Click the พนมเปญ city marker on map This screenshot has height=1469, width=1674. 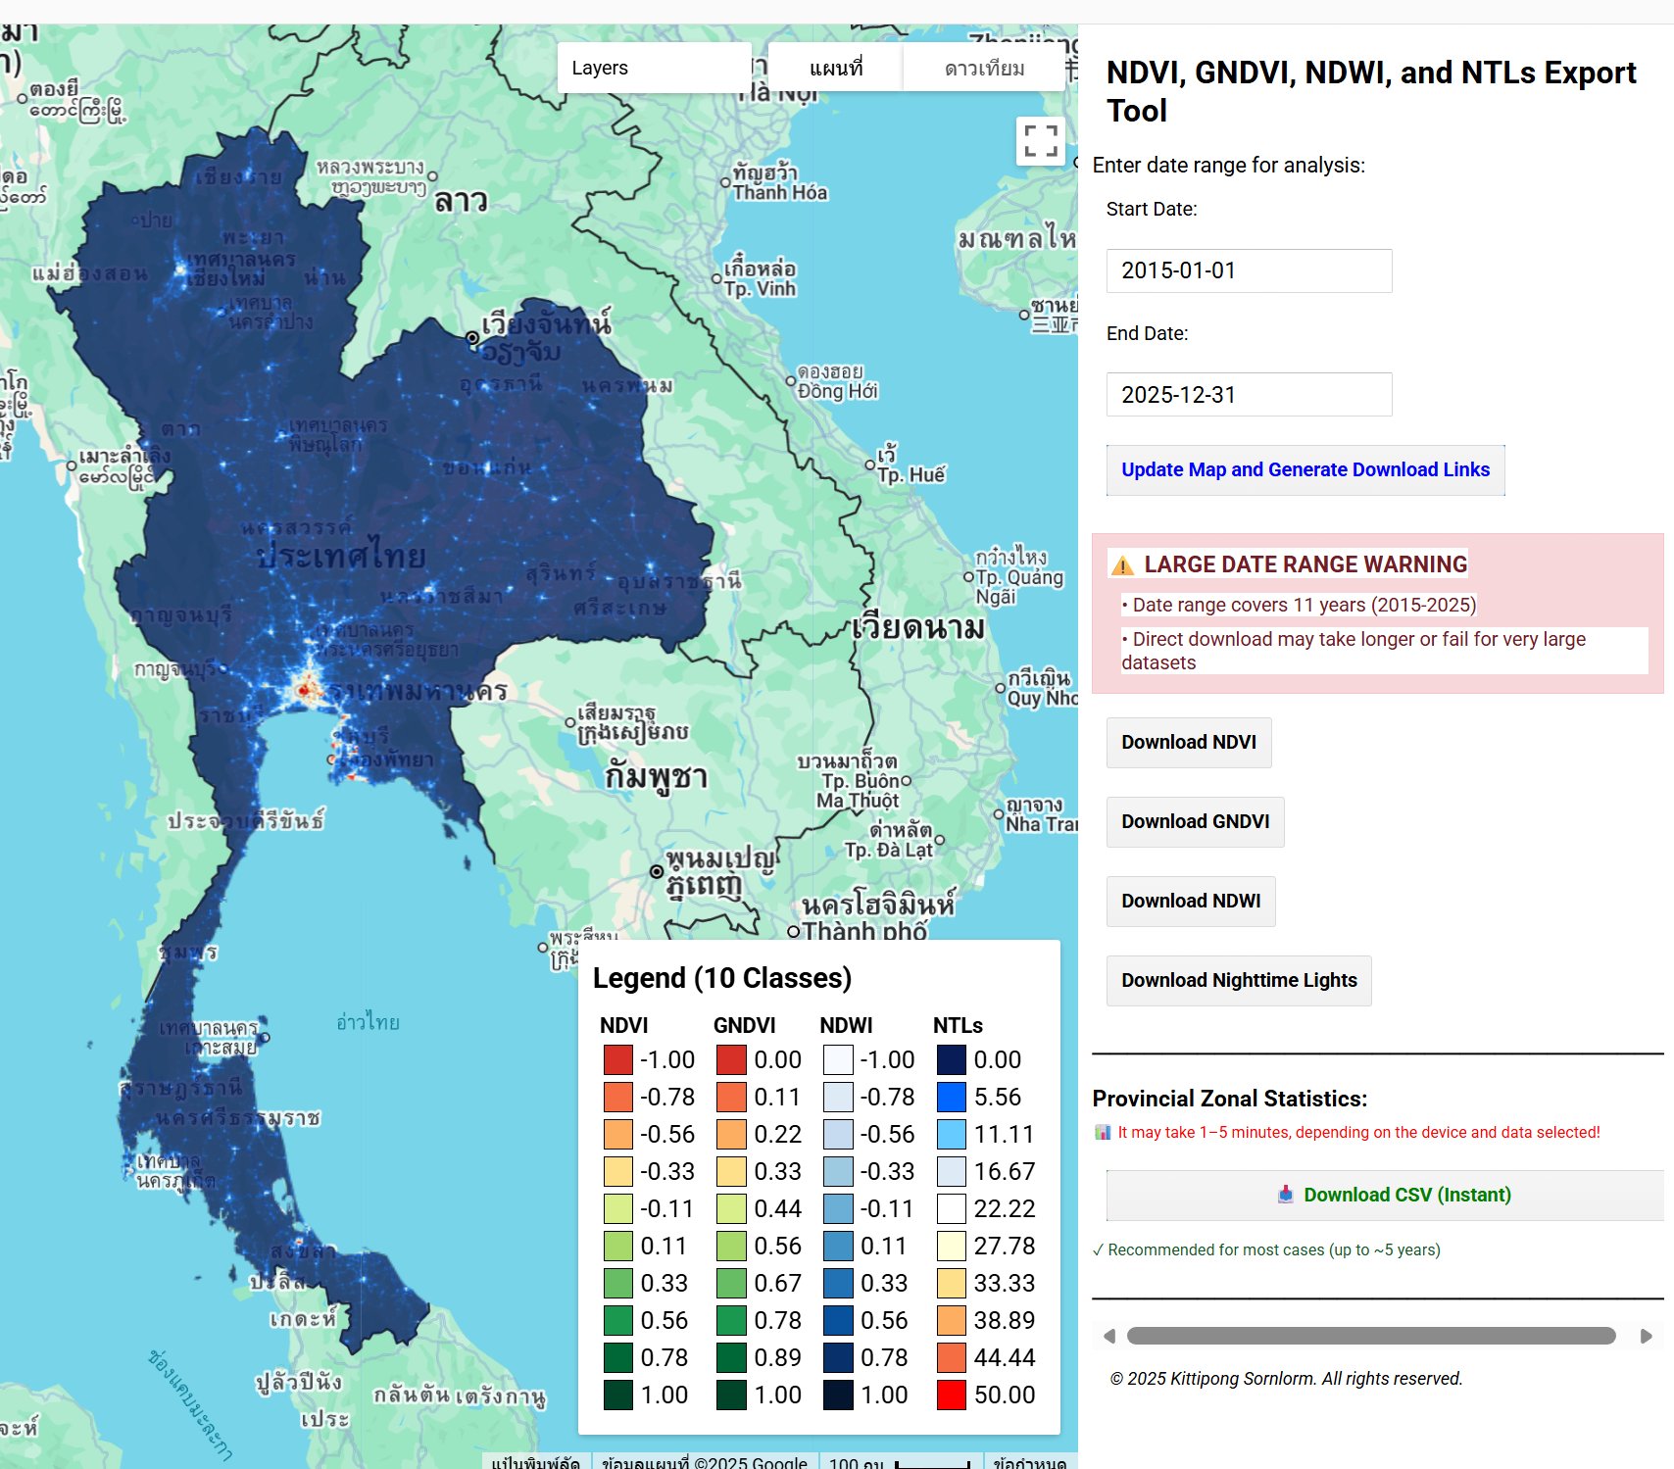coord(657,871)
